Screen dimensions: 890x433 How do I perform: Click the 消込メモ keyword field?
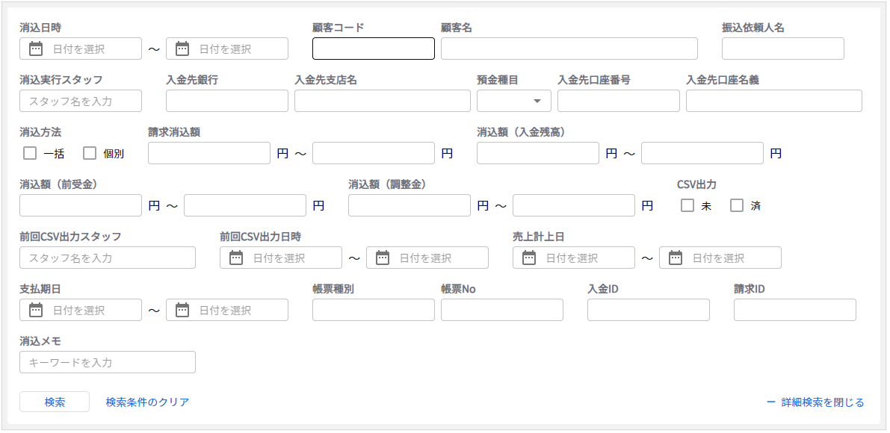click(107, 362)
